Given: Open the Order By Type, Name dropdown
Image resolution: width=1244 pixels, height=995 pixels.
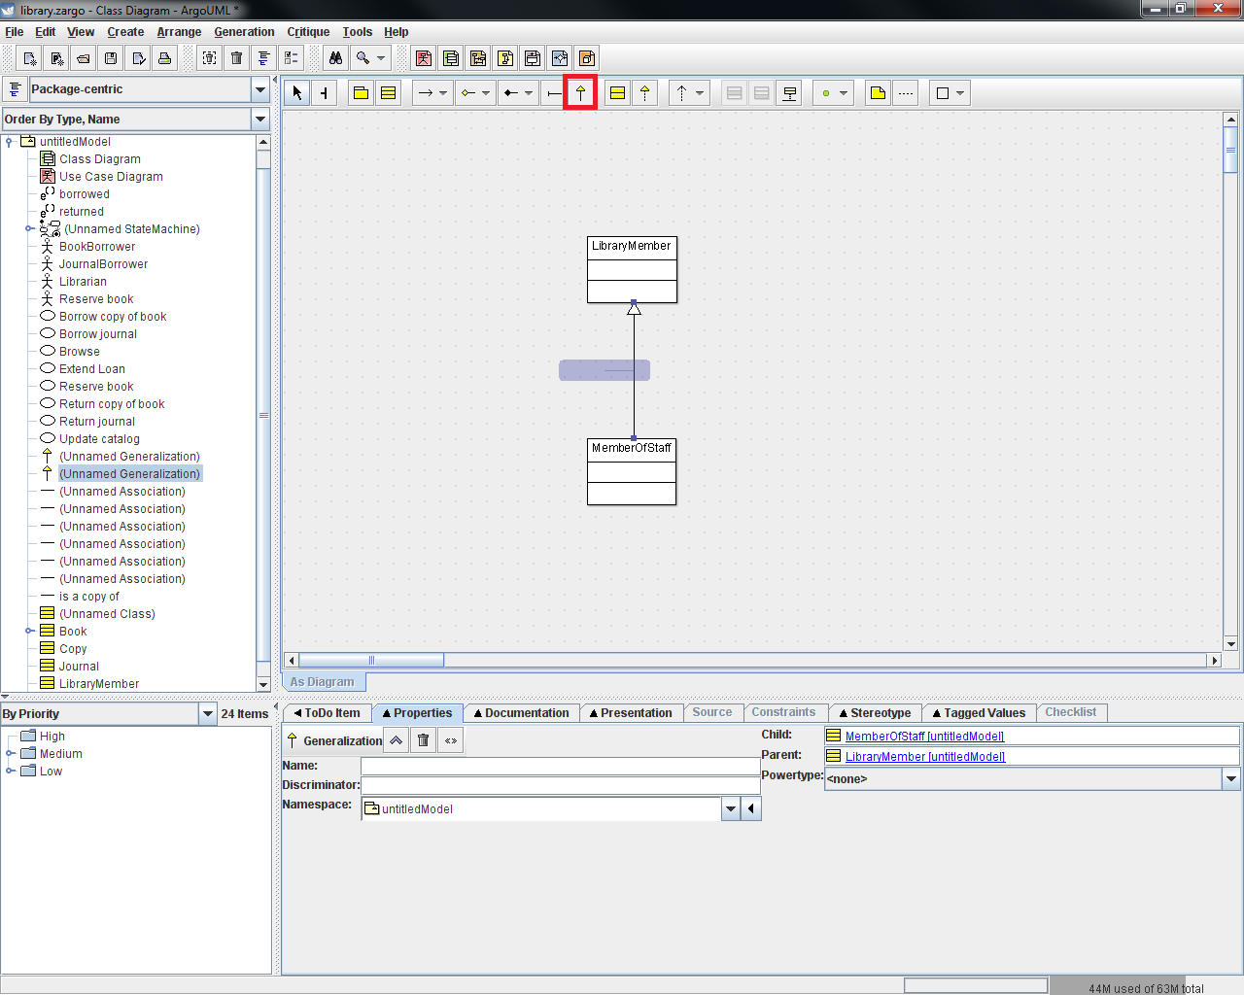Looking at the screenshot, I should click(x=260, y=120).
